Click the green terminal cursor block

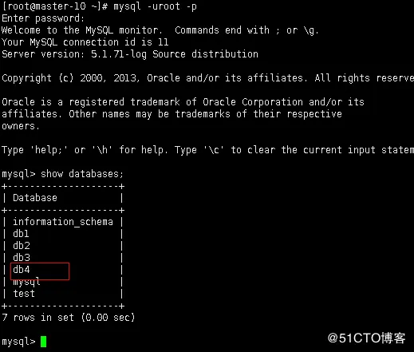pos(44,342)
